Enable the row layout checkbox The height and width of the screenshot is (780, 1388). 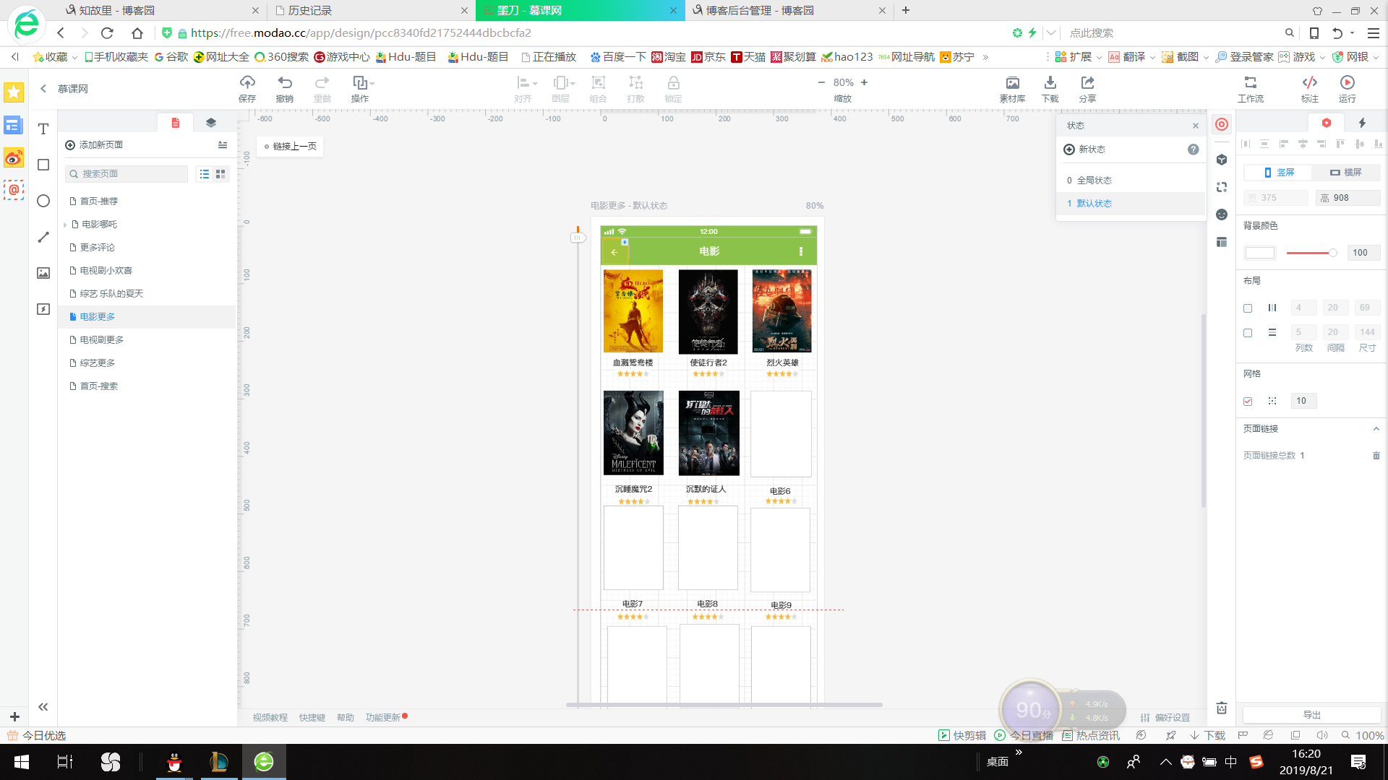(x=1248, y=333)
